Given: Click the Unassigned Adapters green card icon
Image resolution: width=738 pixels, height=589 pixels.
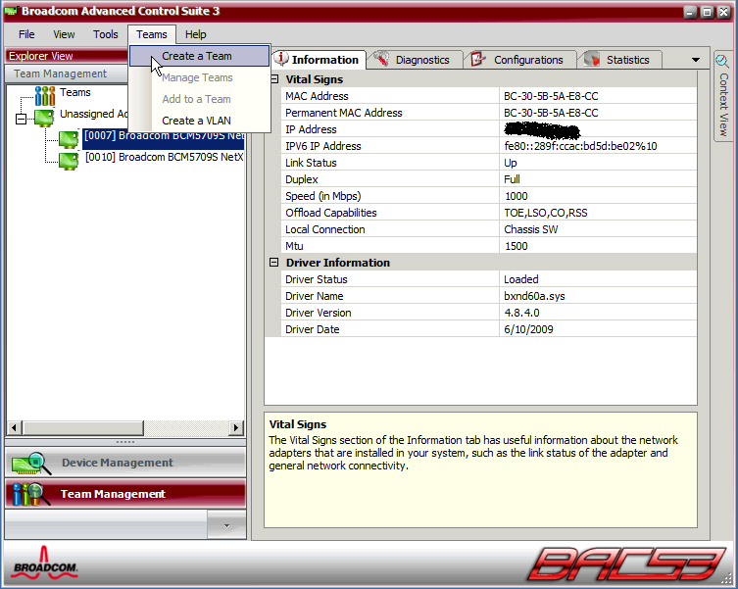Looking at the screenshot, I should pos(44,118).
